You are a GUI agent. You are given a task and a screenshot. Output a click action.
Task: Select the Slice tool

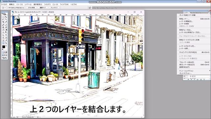point(6,22)
